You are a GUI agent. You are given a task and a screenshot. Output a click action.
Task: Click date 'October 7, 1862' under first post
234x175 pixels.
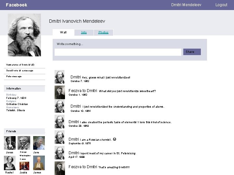(80, 81)
